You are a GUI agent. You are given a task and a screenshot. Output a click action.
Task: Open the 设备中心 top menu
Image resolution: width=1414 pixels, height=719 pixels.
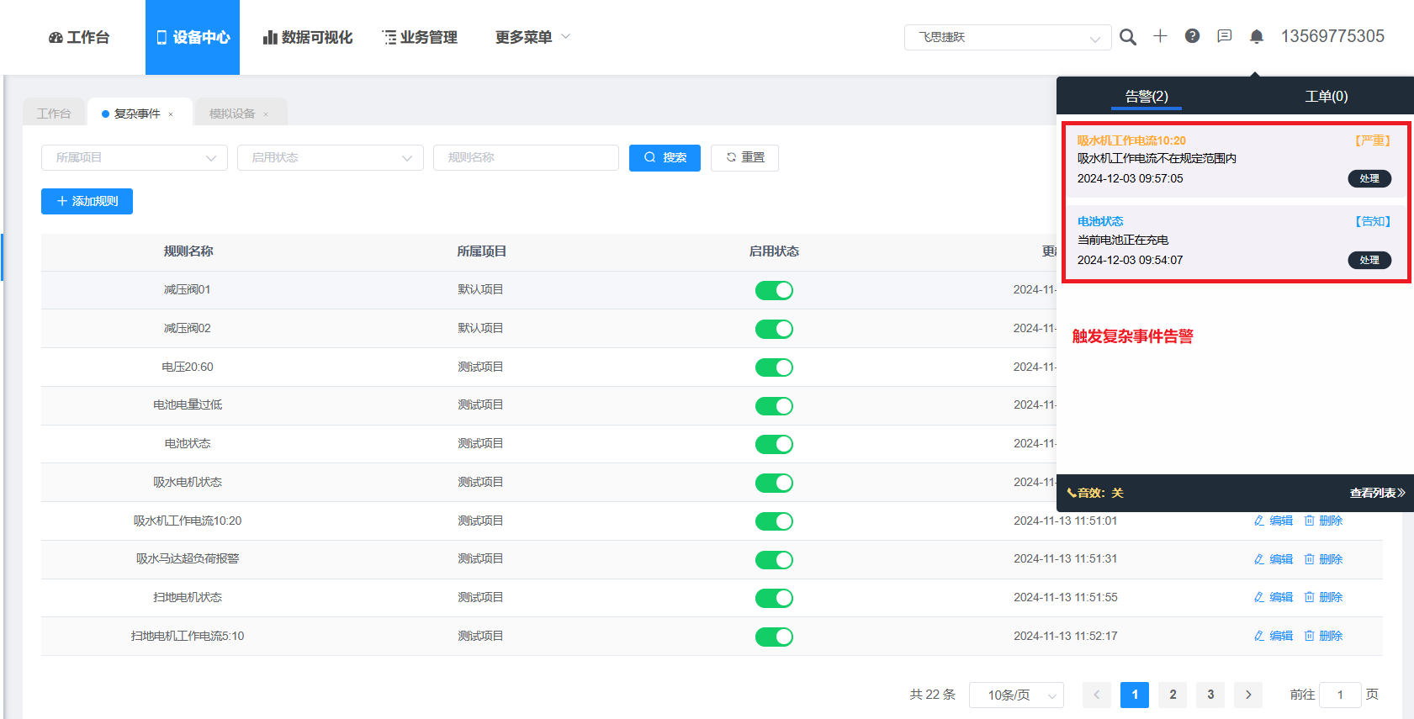pos(193,37)
